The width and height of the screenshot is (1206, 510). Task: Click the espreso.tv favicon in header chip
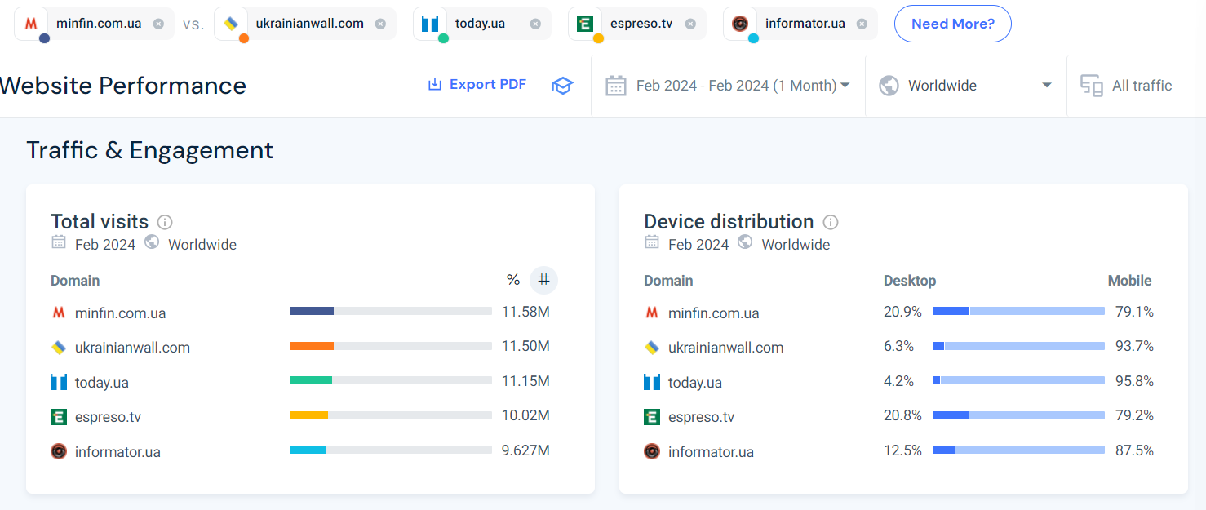point(584,24)
